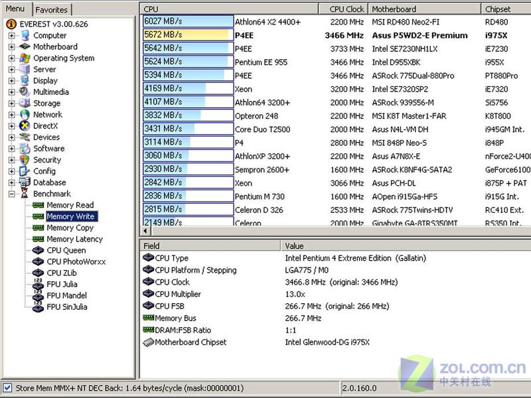Switch to the Menu tab
This screenshot has height=398, width=531.
click(15, 9)
